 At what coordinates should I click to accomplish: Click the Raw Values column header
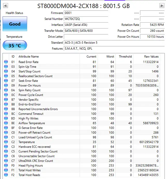[151, 57]
